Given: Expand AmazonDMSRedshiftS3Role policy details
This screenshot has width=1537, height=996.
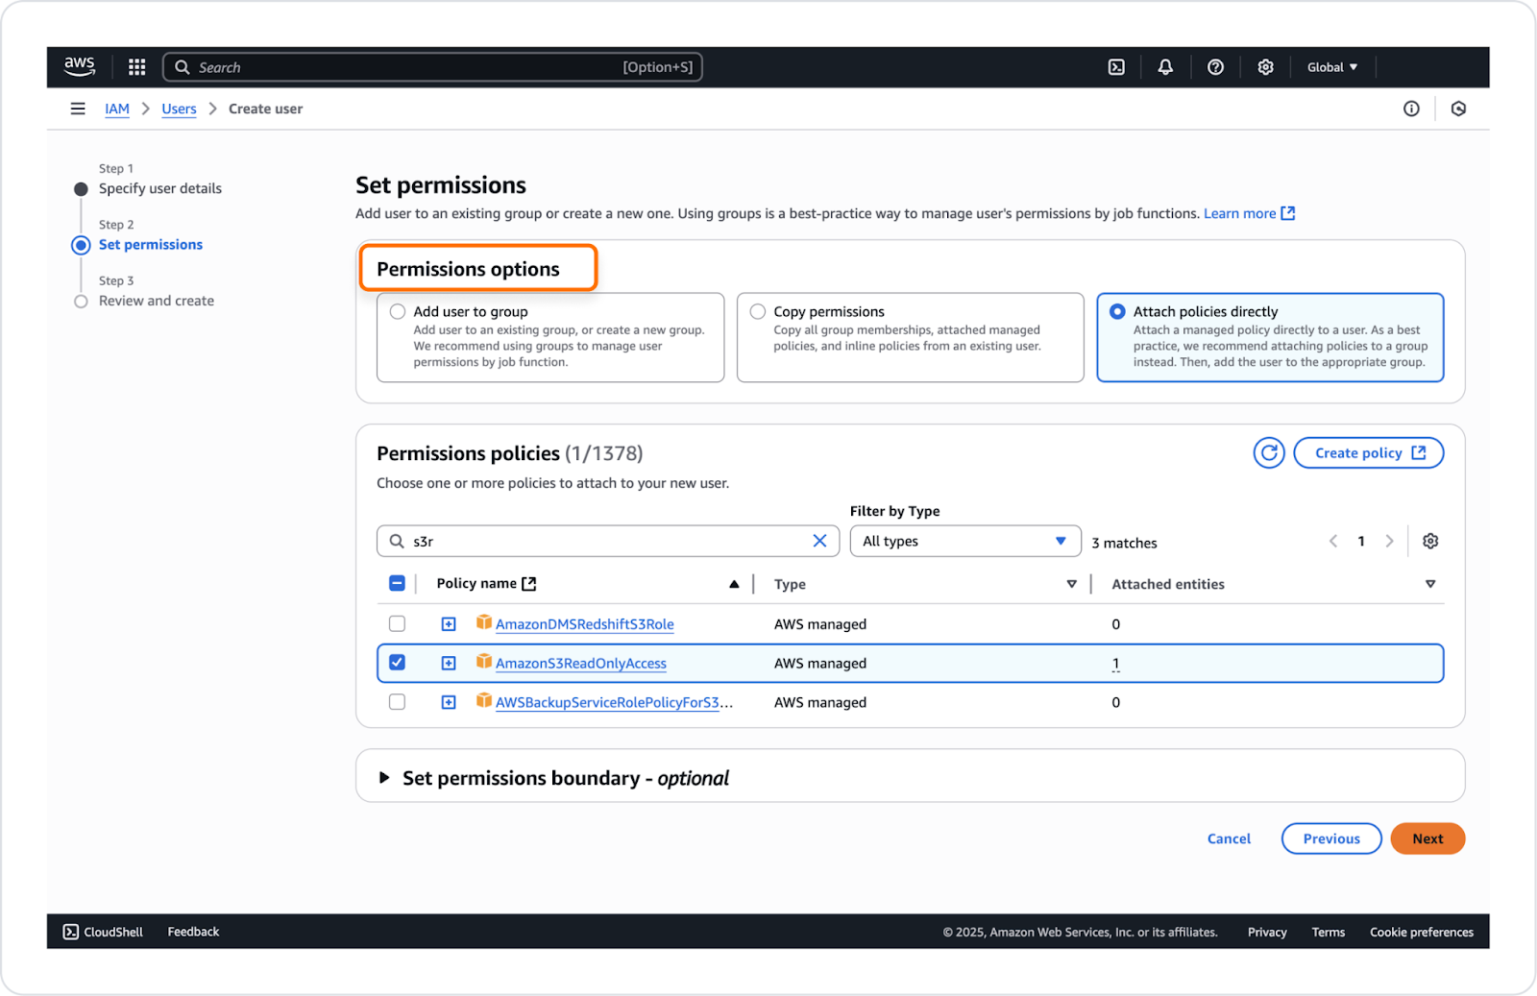Looking at the screenshot, I should (449, 624).
